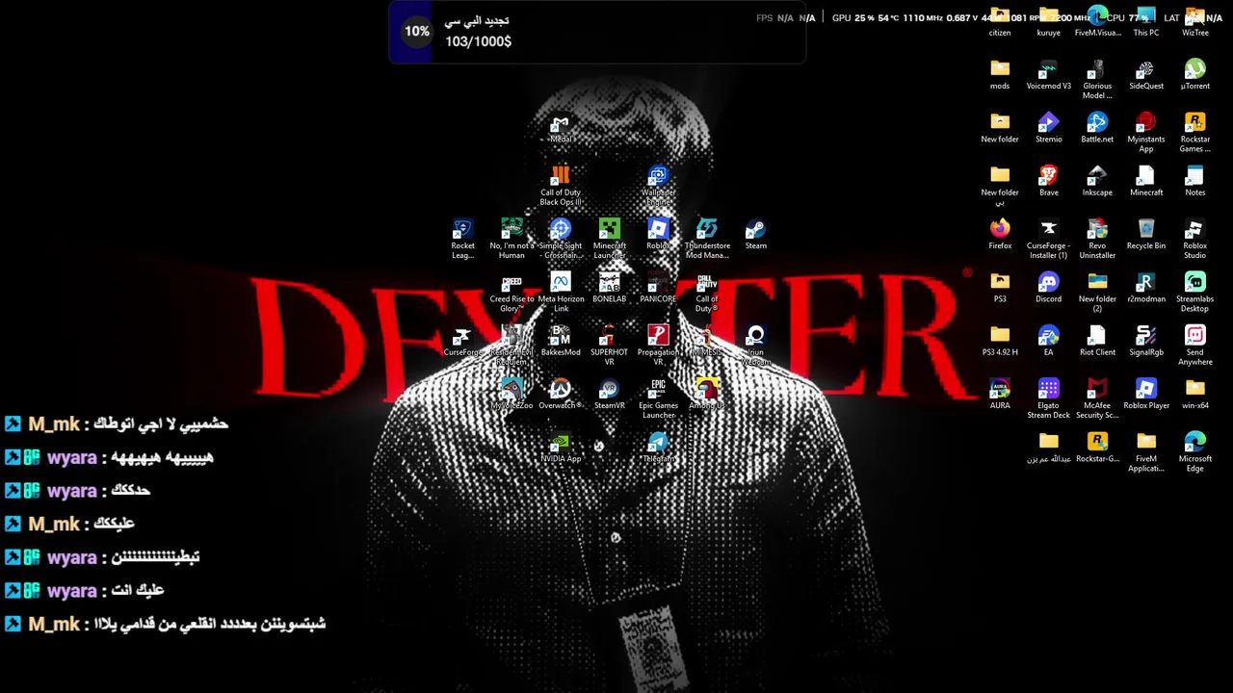The height and width of the screenshot is (693, 1233).
Task: Open Send Anywhere
Action: pos(1195,346)
